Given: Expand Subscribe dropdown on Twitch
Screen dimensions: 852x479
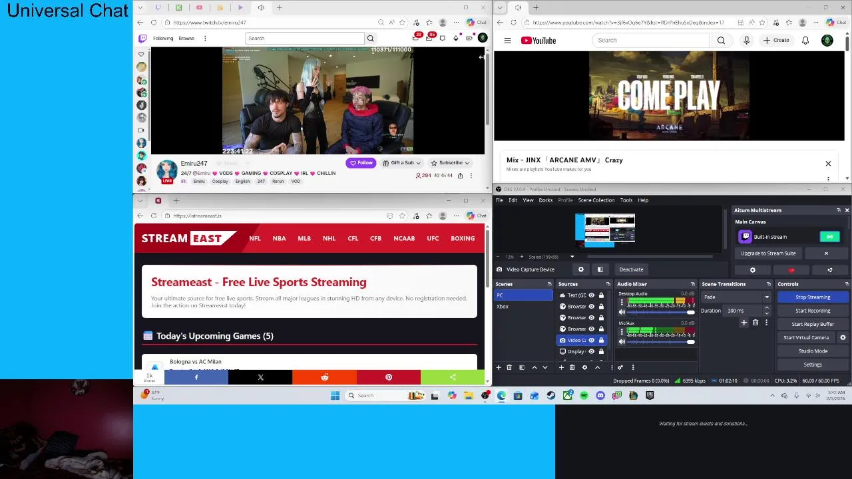Looking at the screenshot, I should 467,163.
